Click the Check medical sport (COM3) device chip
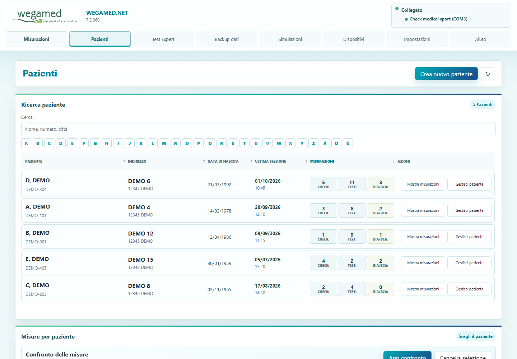The image size is (517, 359). pyautogui.click(x=436, y=19)
